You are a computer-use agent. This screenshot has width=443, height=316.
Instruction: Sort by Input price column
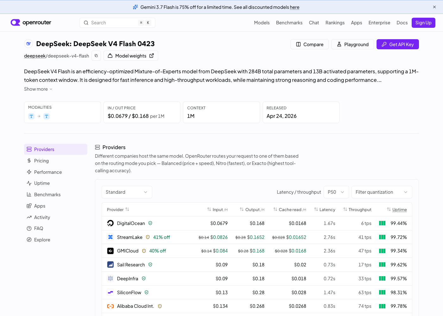point(217,210)
